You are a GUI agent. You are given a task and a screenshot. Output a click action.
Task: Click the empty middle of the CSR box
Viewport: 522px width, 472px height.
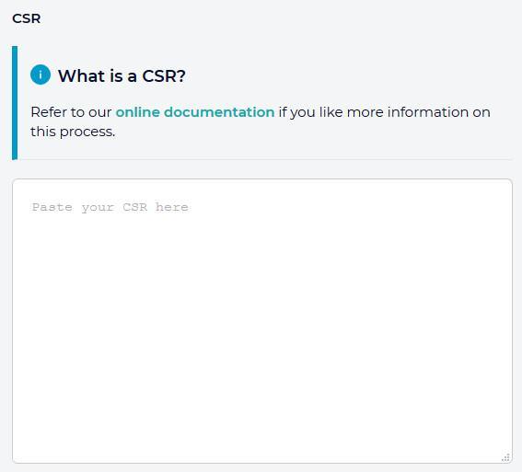tap(262, 321)
